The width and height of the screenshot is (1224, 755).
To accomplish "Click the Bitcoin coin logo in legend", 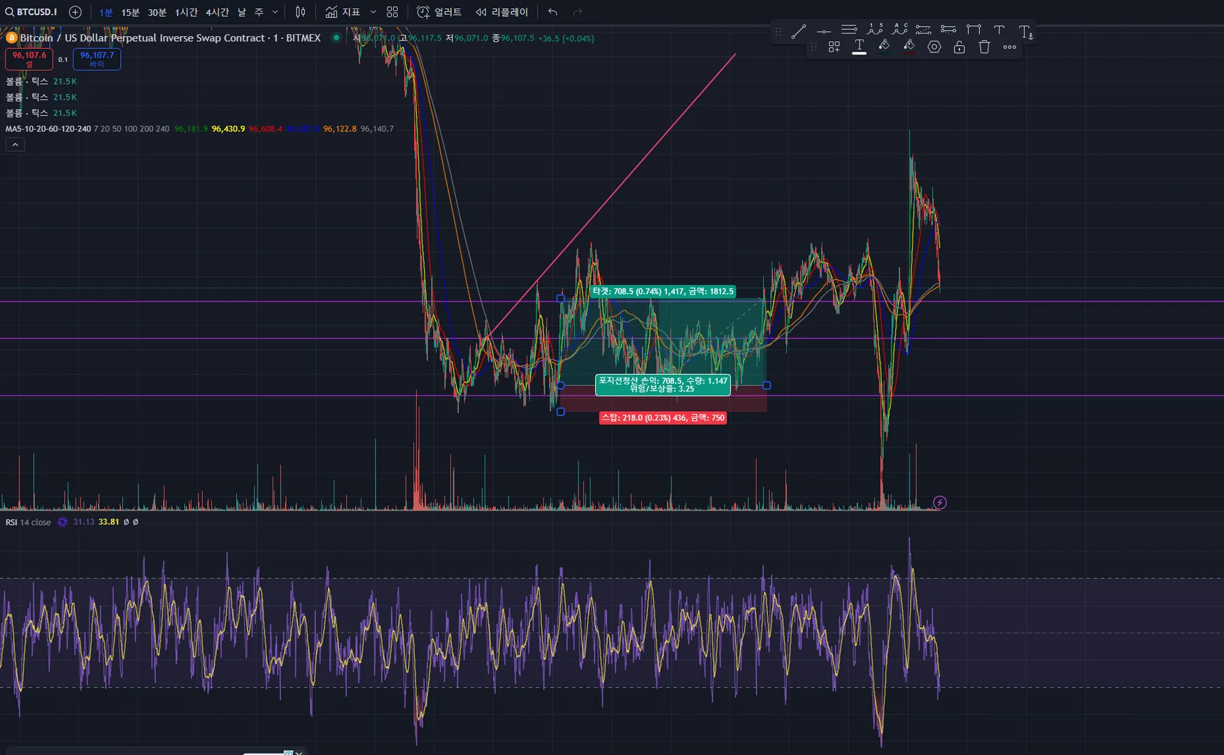I will (x=11, y=38).
